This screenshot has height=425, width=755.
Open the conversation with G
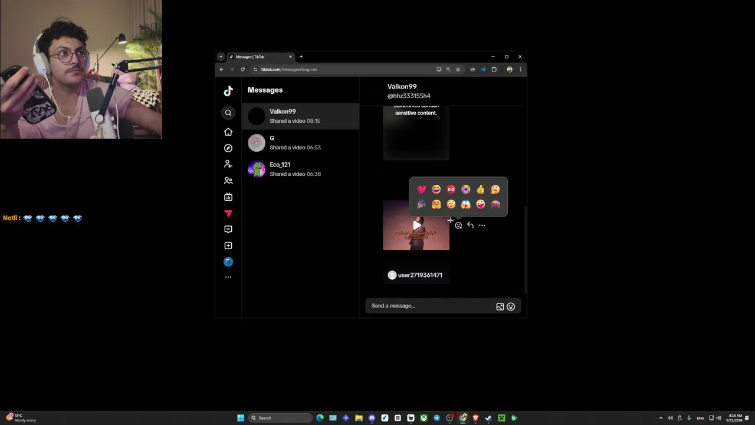pos(300,143)
